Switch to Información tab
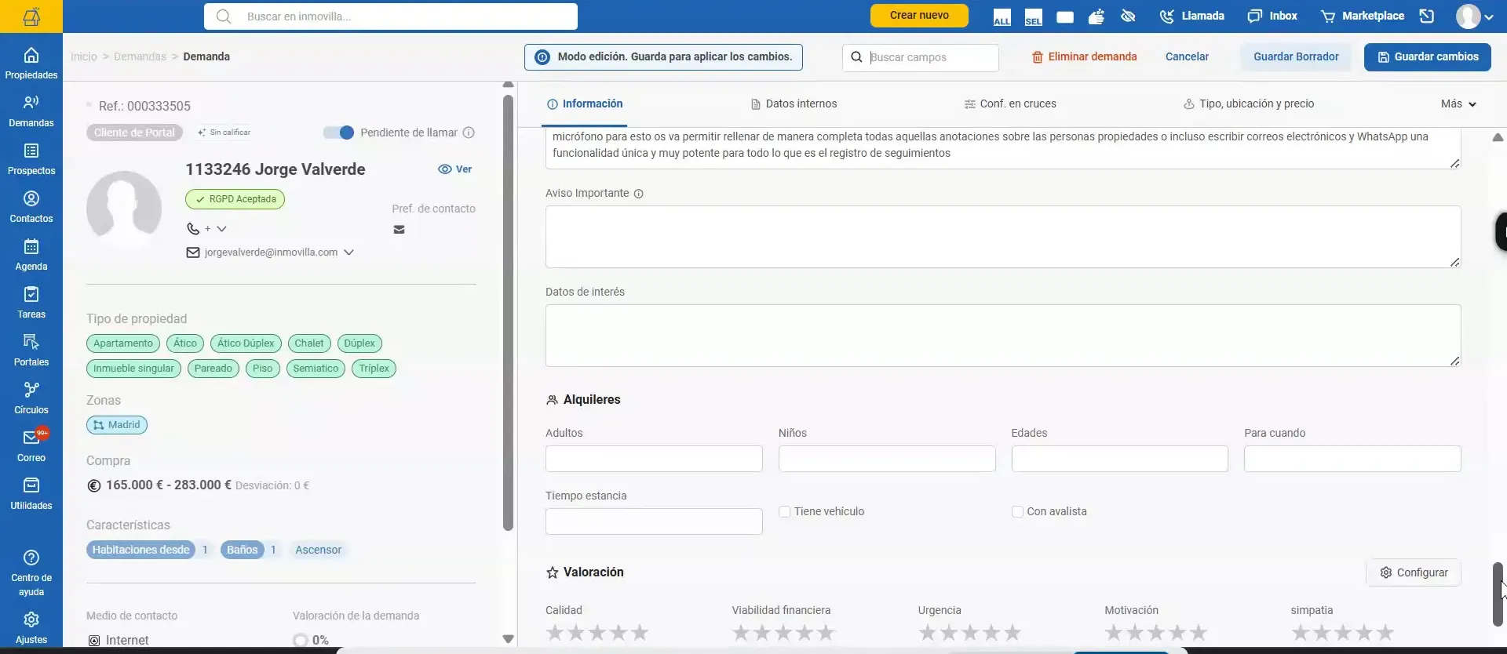Screen dimensions: 1507x654 [585, 104]
